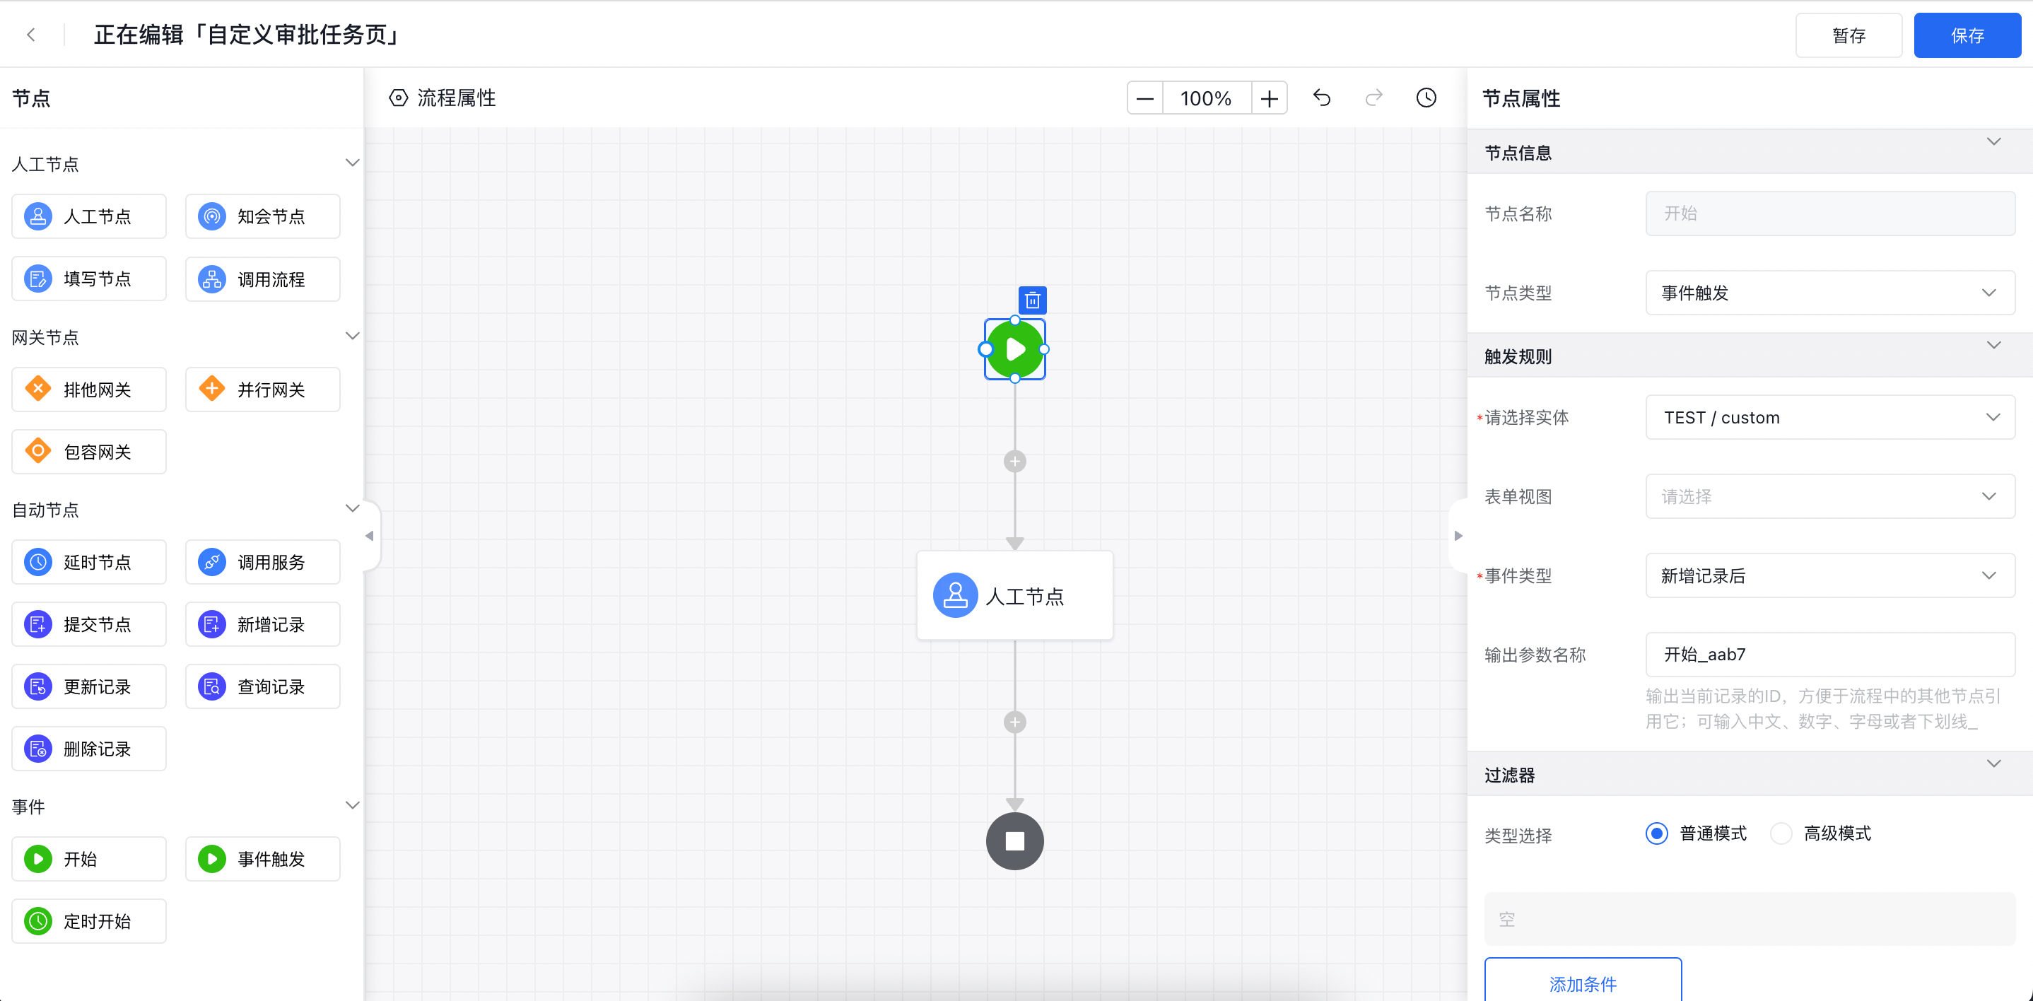Click the gray end node on canvas
This screenshot has height=1001, width=2033.
click(x=1015, y=841)
